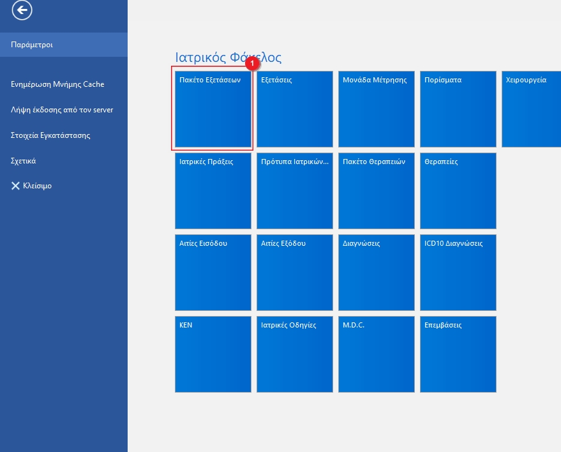Click the X icon beside Κλείσιμο
The width and height of the screenshot is (561, 452).
click(x=16, y=186)
